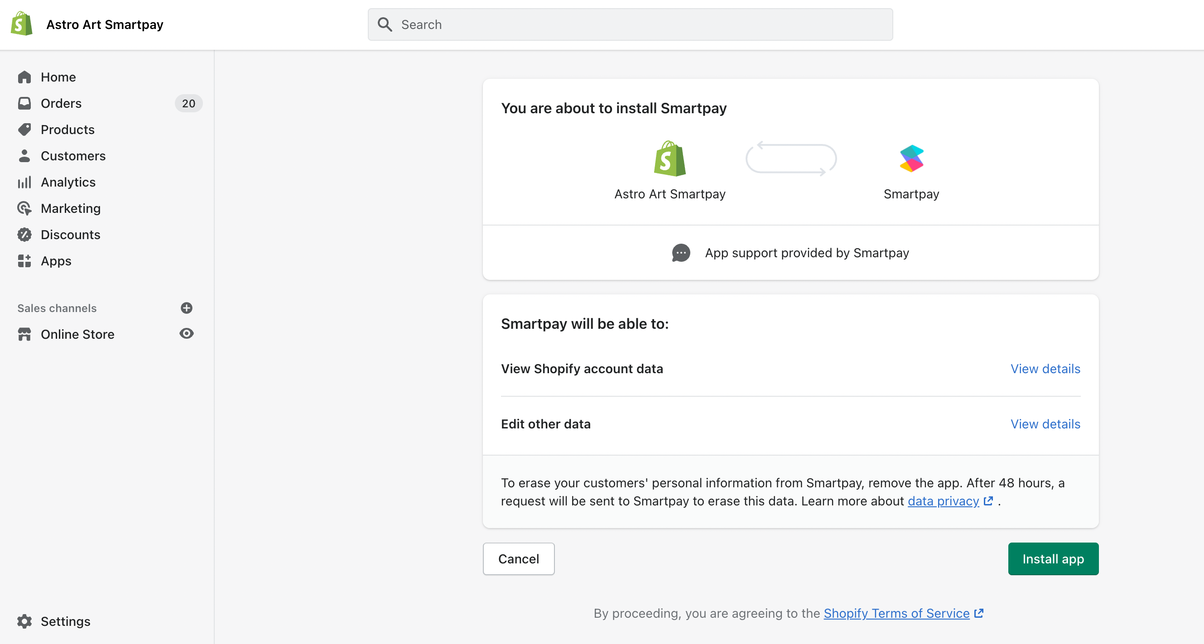Image resolution: width=1204 pixels, height=644 pixels.
Task: Open Home from sidebar
Action: (x=58, y=77)
